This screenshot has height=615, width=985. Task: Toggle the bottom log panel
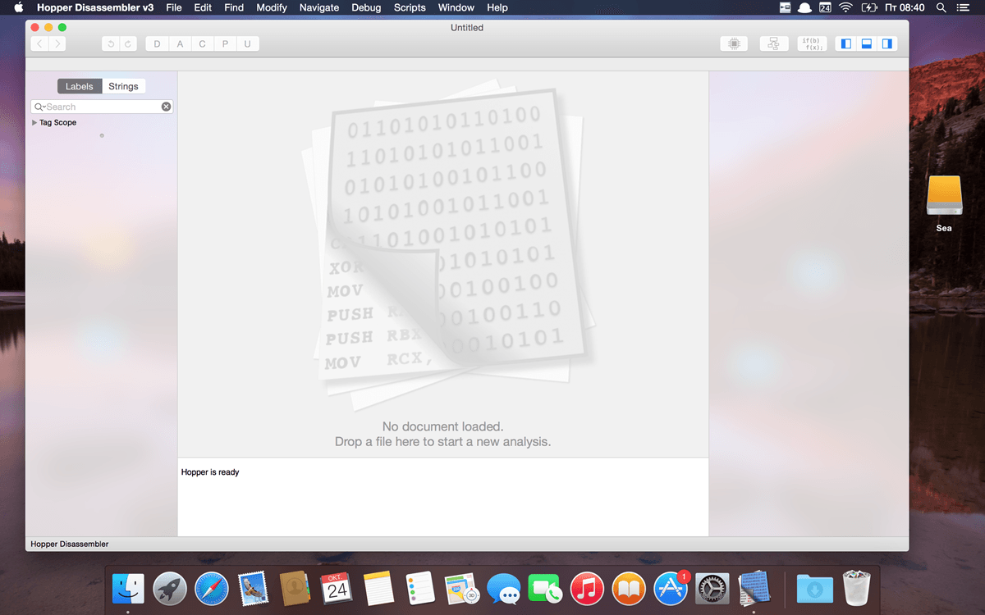pos(867,43)
